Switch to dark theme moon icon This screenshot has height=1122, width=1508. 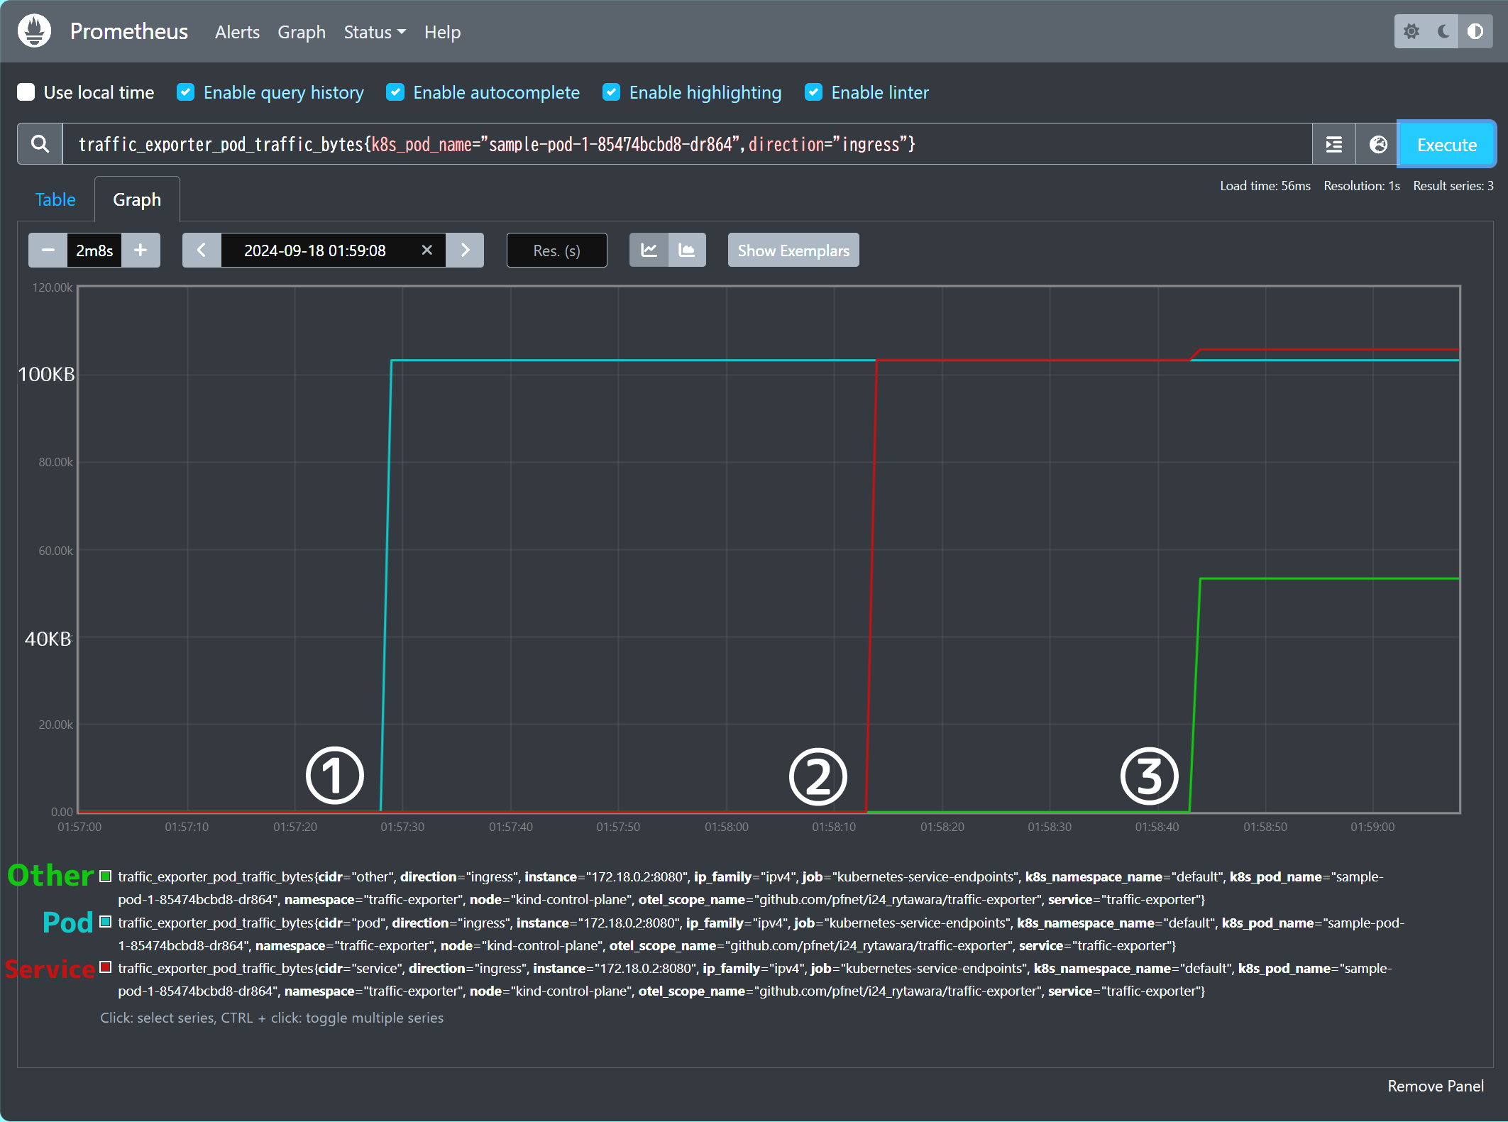(1443, 31)
